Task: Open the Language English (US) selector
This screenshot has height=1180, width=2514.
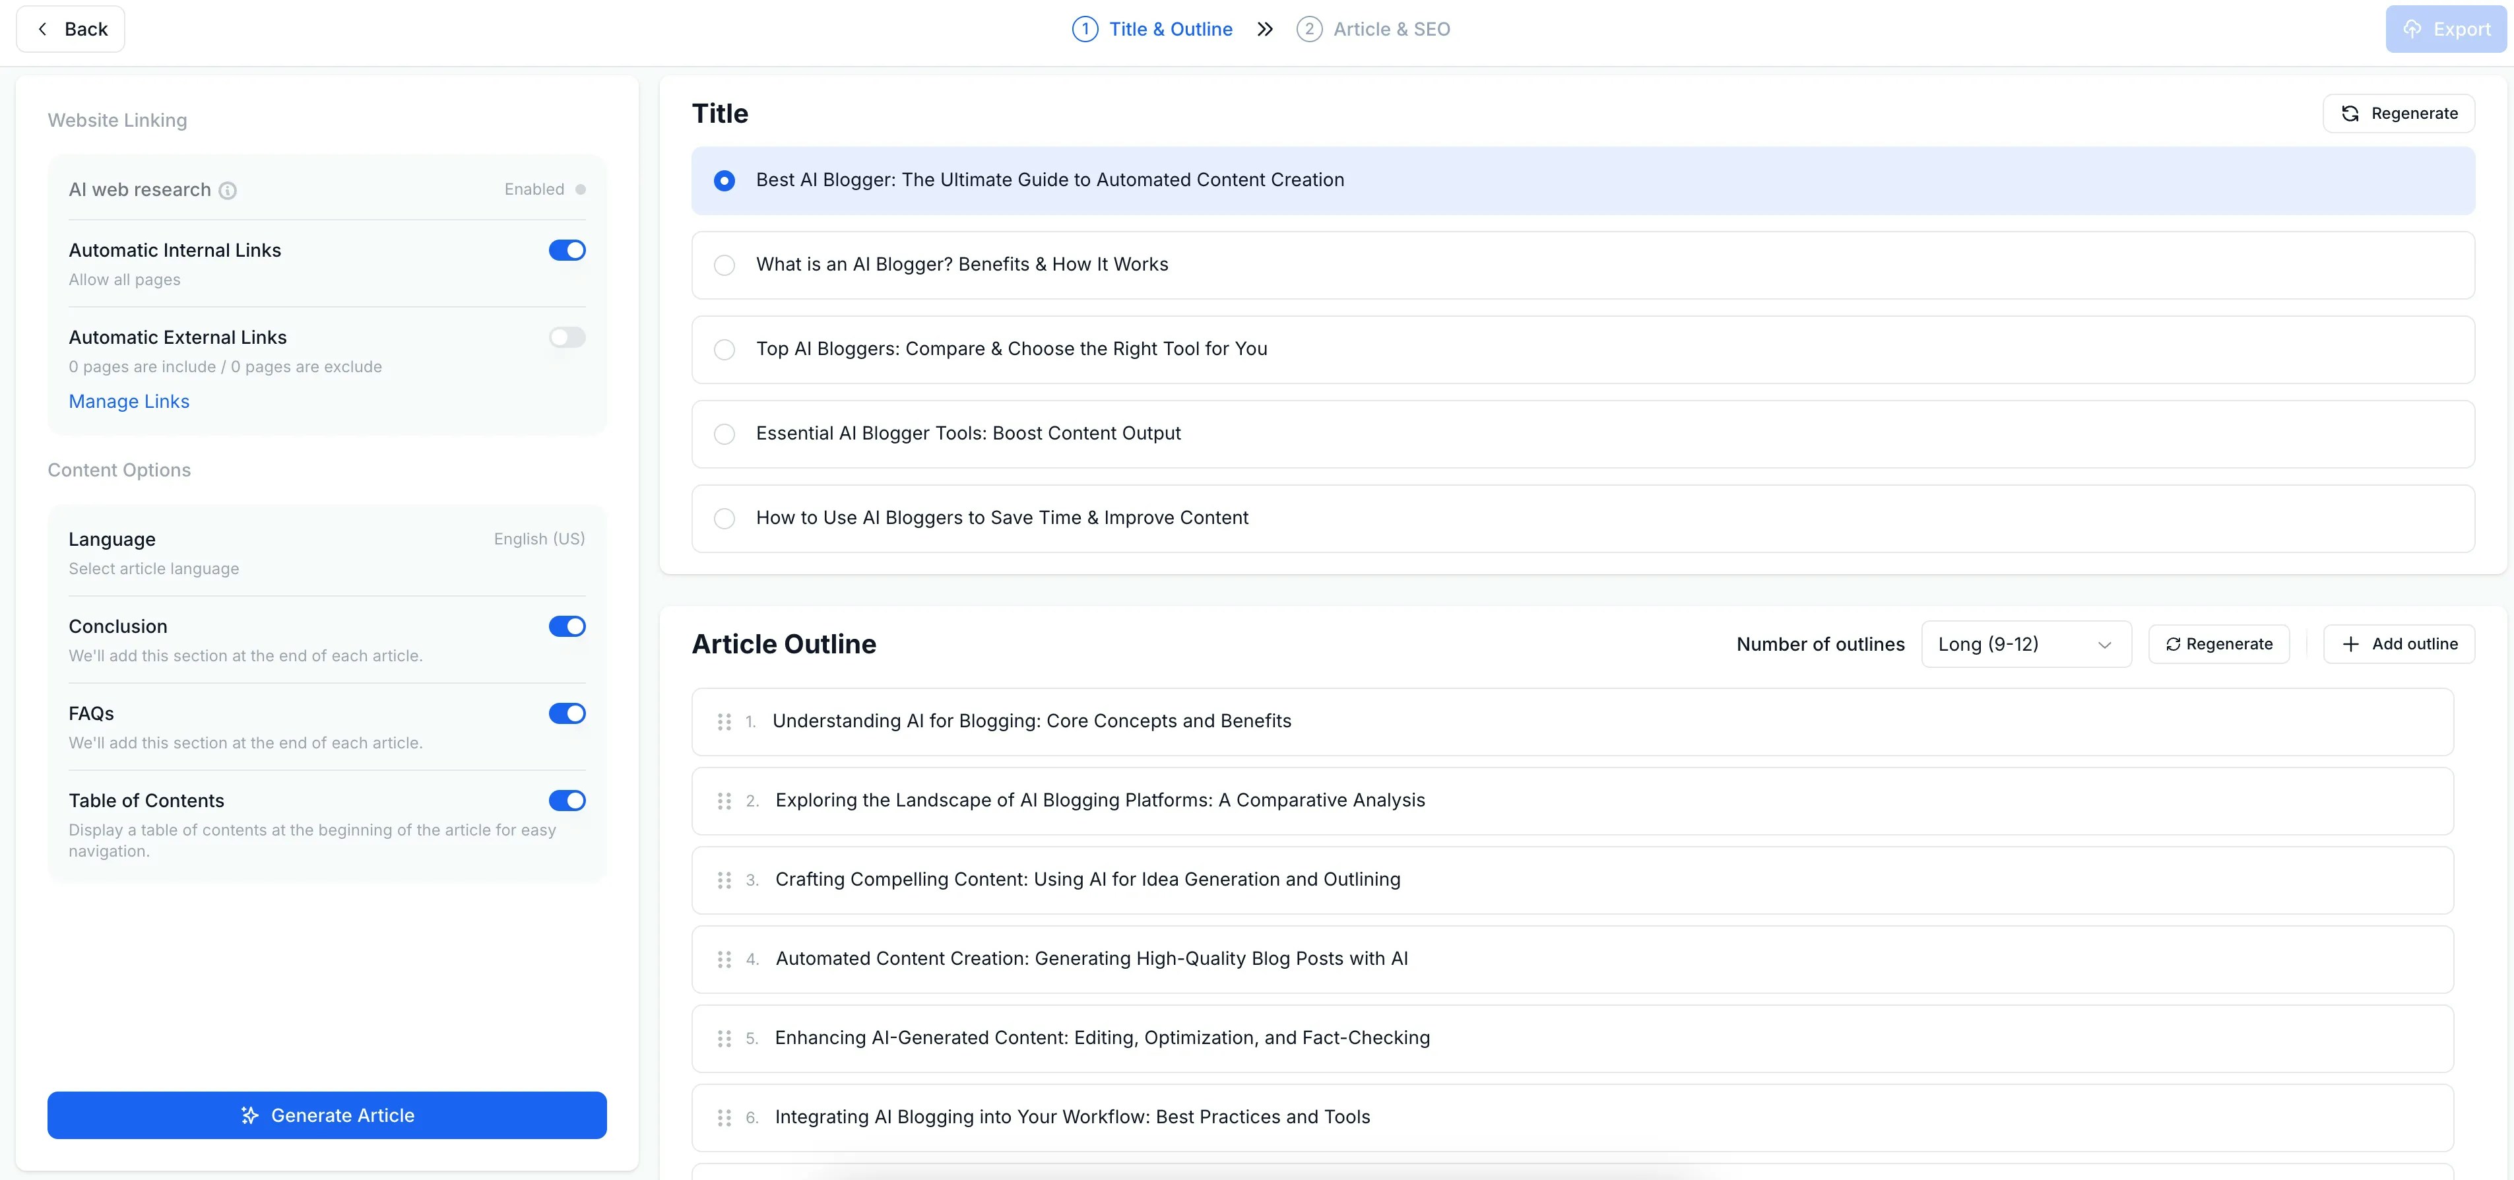Action: [538, 539]
